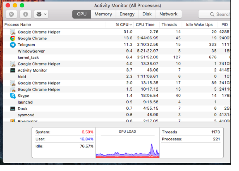The image size is (239, 171).
Task: Select Google Chrome Helper icon at 4.0% CPU
Action: pos(13,64)
